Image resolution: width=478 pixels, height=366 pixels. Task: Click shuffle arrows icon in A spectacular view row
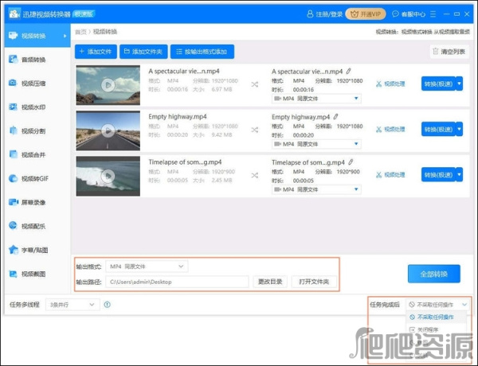click(x=255, y=84)
